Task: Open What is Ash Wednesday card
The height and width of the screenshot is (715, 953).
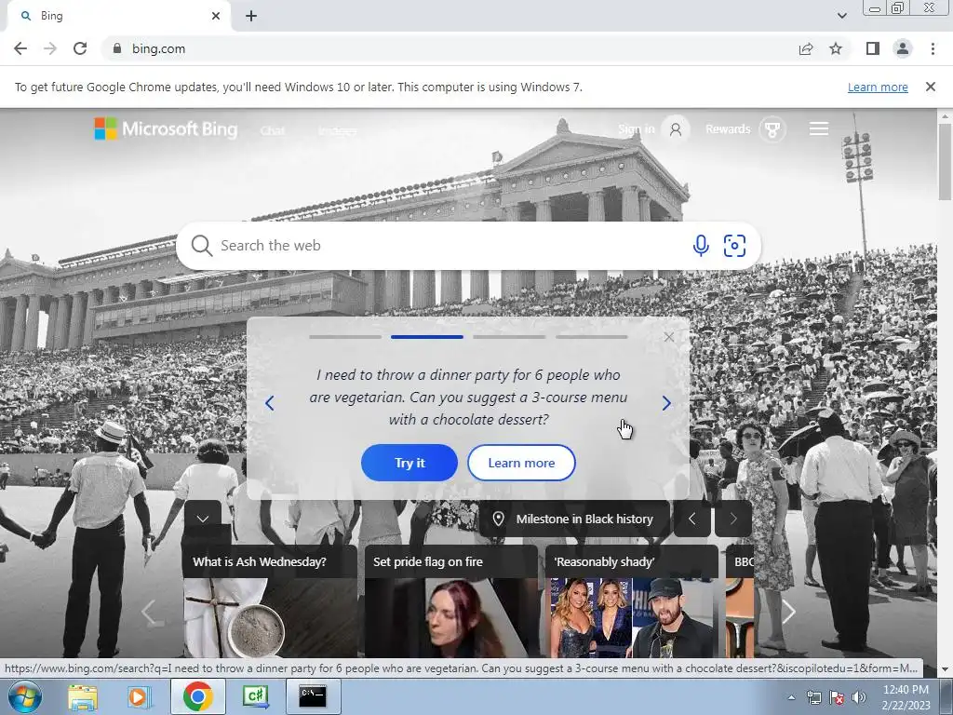Action: click(270, 600)
